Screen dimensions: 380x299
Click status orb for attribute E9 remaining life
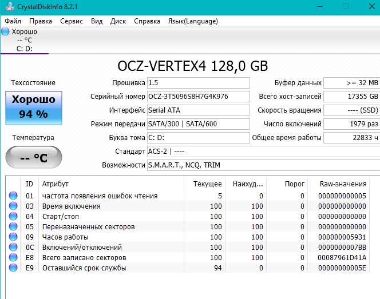(x=13, y=268)
